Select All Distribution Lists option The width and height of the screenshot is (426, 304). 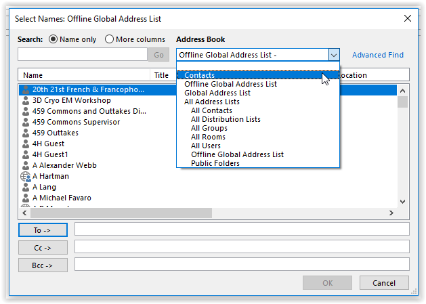tap(258, 119)
